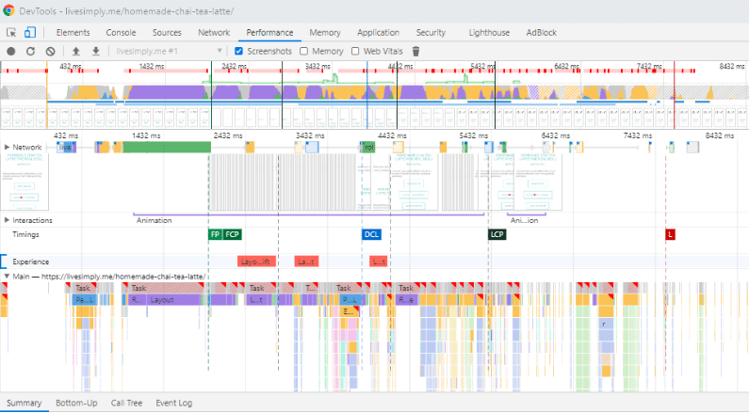Click the reload and profile page icon
The image size is (749, 413).
tap(30, 51)
